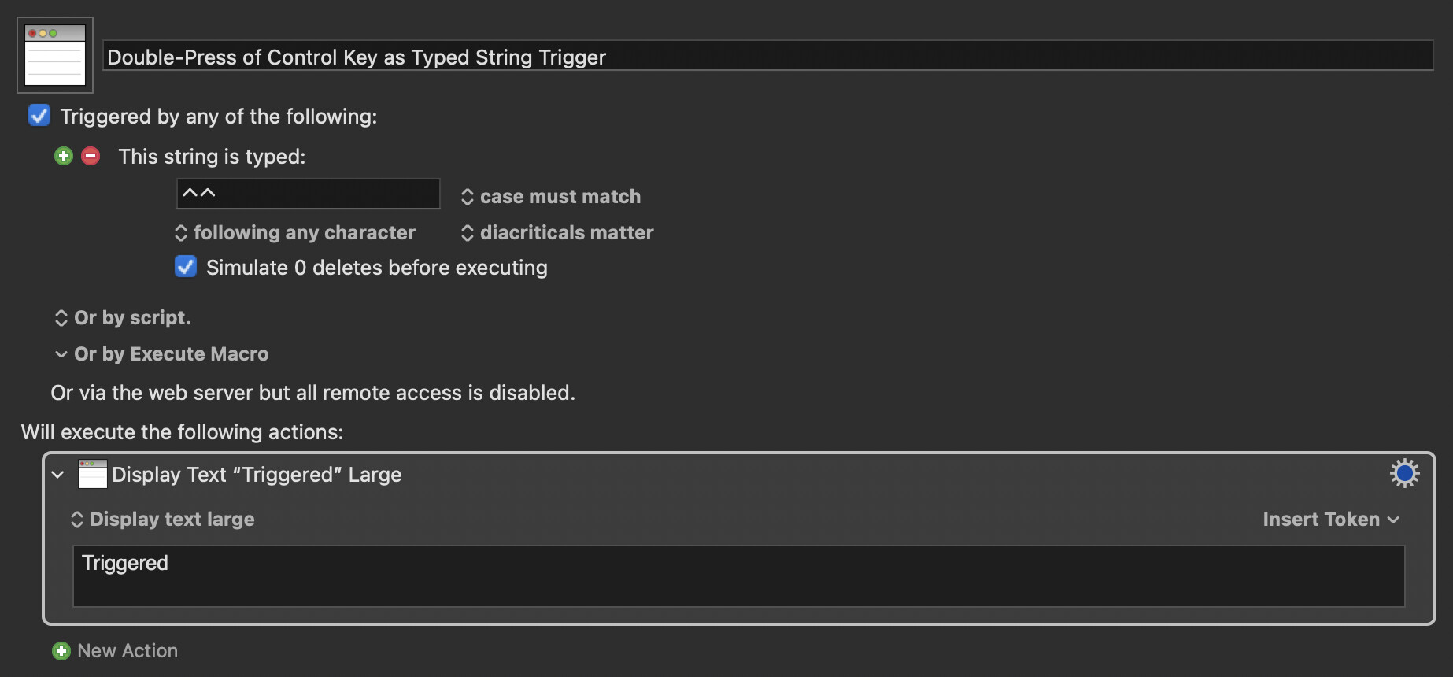Open the 'following any character' popup
Image resolution: width=1453 pixels, height=677 pixels.
[295, 232]
